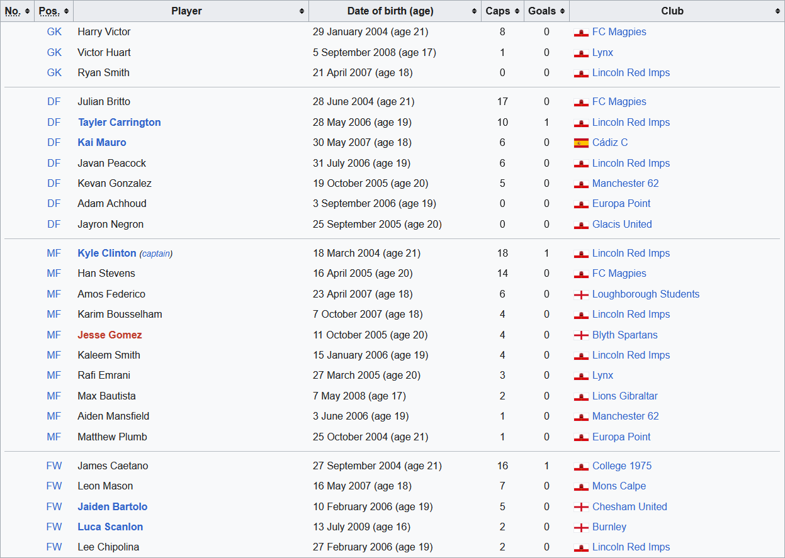Click the Spain flag icon beside Cádiz C
The image size is (785, 558).
[581, 143]
